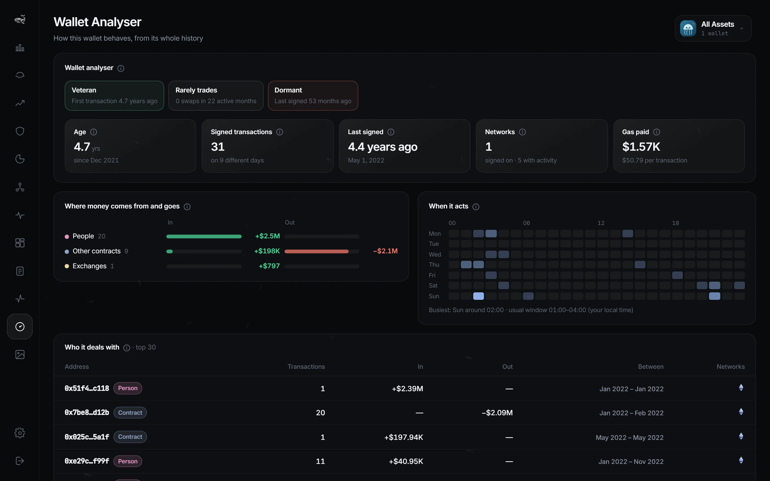Click the logout icon in sidebar
This screenshot has height=481, width=770.
pyautogui.click(x=20, y=461)
